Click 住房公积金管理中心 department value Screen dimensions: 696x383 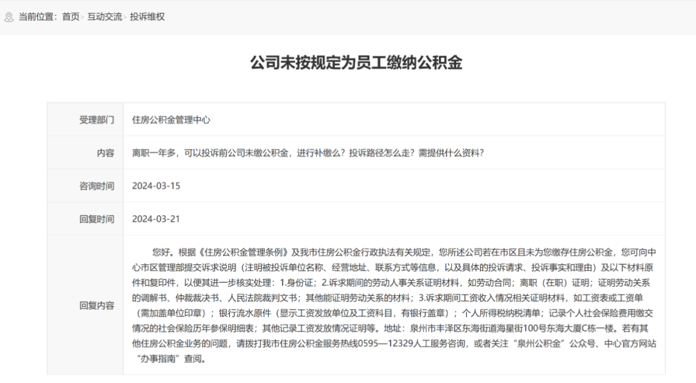coord(171,120)
